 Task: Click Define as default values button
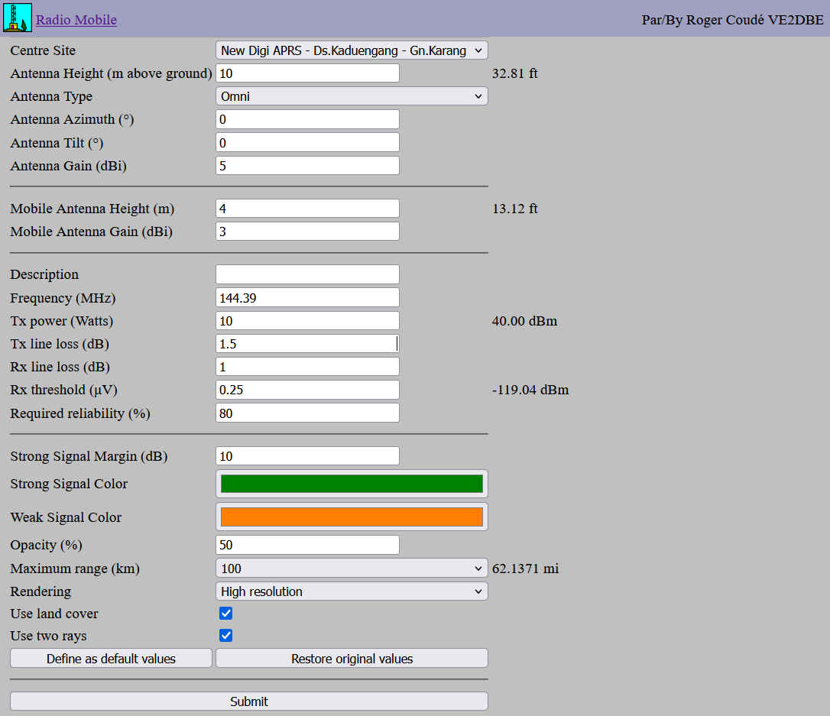pos(111,659)
